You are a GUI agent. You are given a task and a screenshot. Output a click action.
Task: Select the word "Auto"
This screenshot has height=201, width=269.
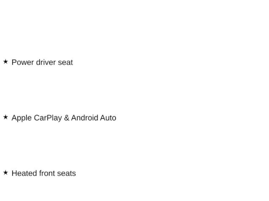pyautogui.click(x=108, y=118)
